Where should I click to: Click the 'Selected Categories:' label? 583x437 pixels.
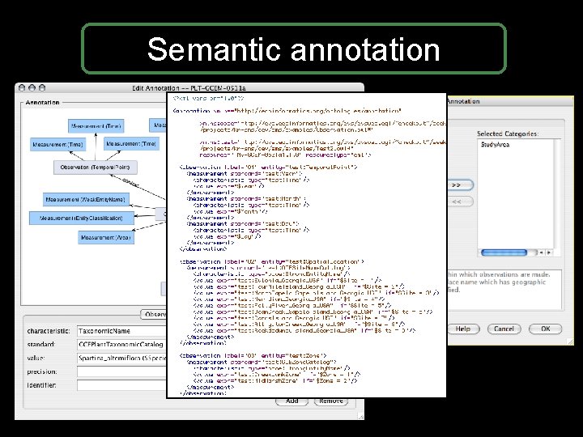[508, 134]
